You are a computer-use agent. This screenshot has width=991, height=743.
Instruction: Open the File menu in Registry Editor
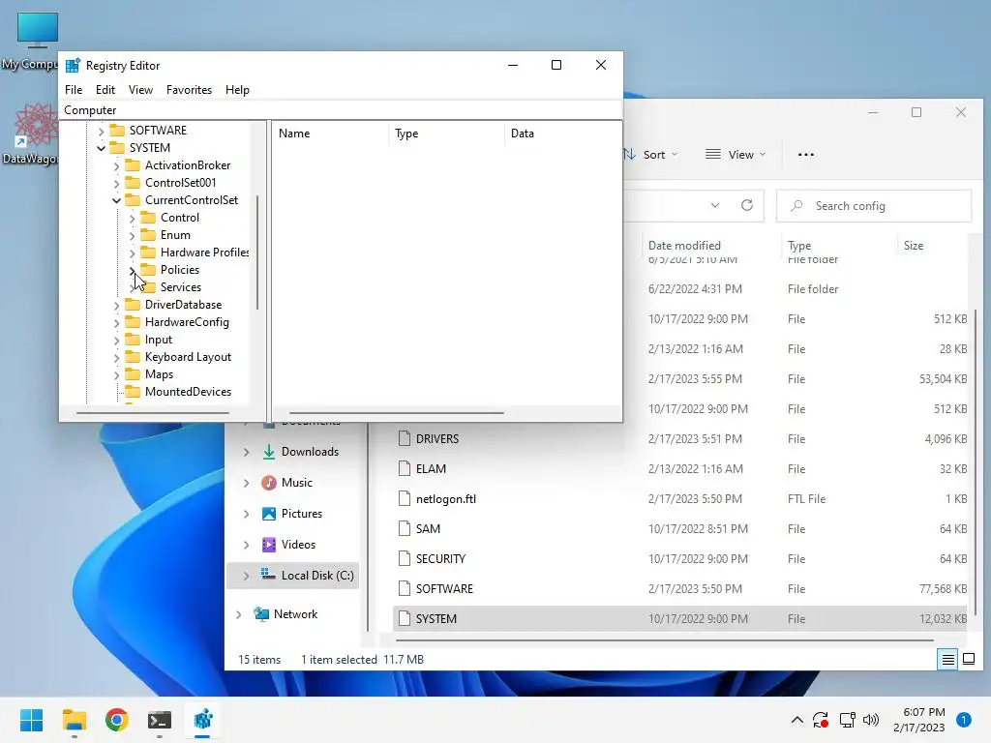pos(74,90)
